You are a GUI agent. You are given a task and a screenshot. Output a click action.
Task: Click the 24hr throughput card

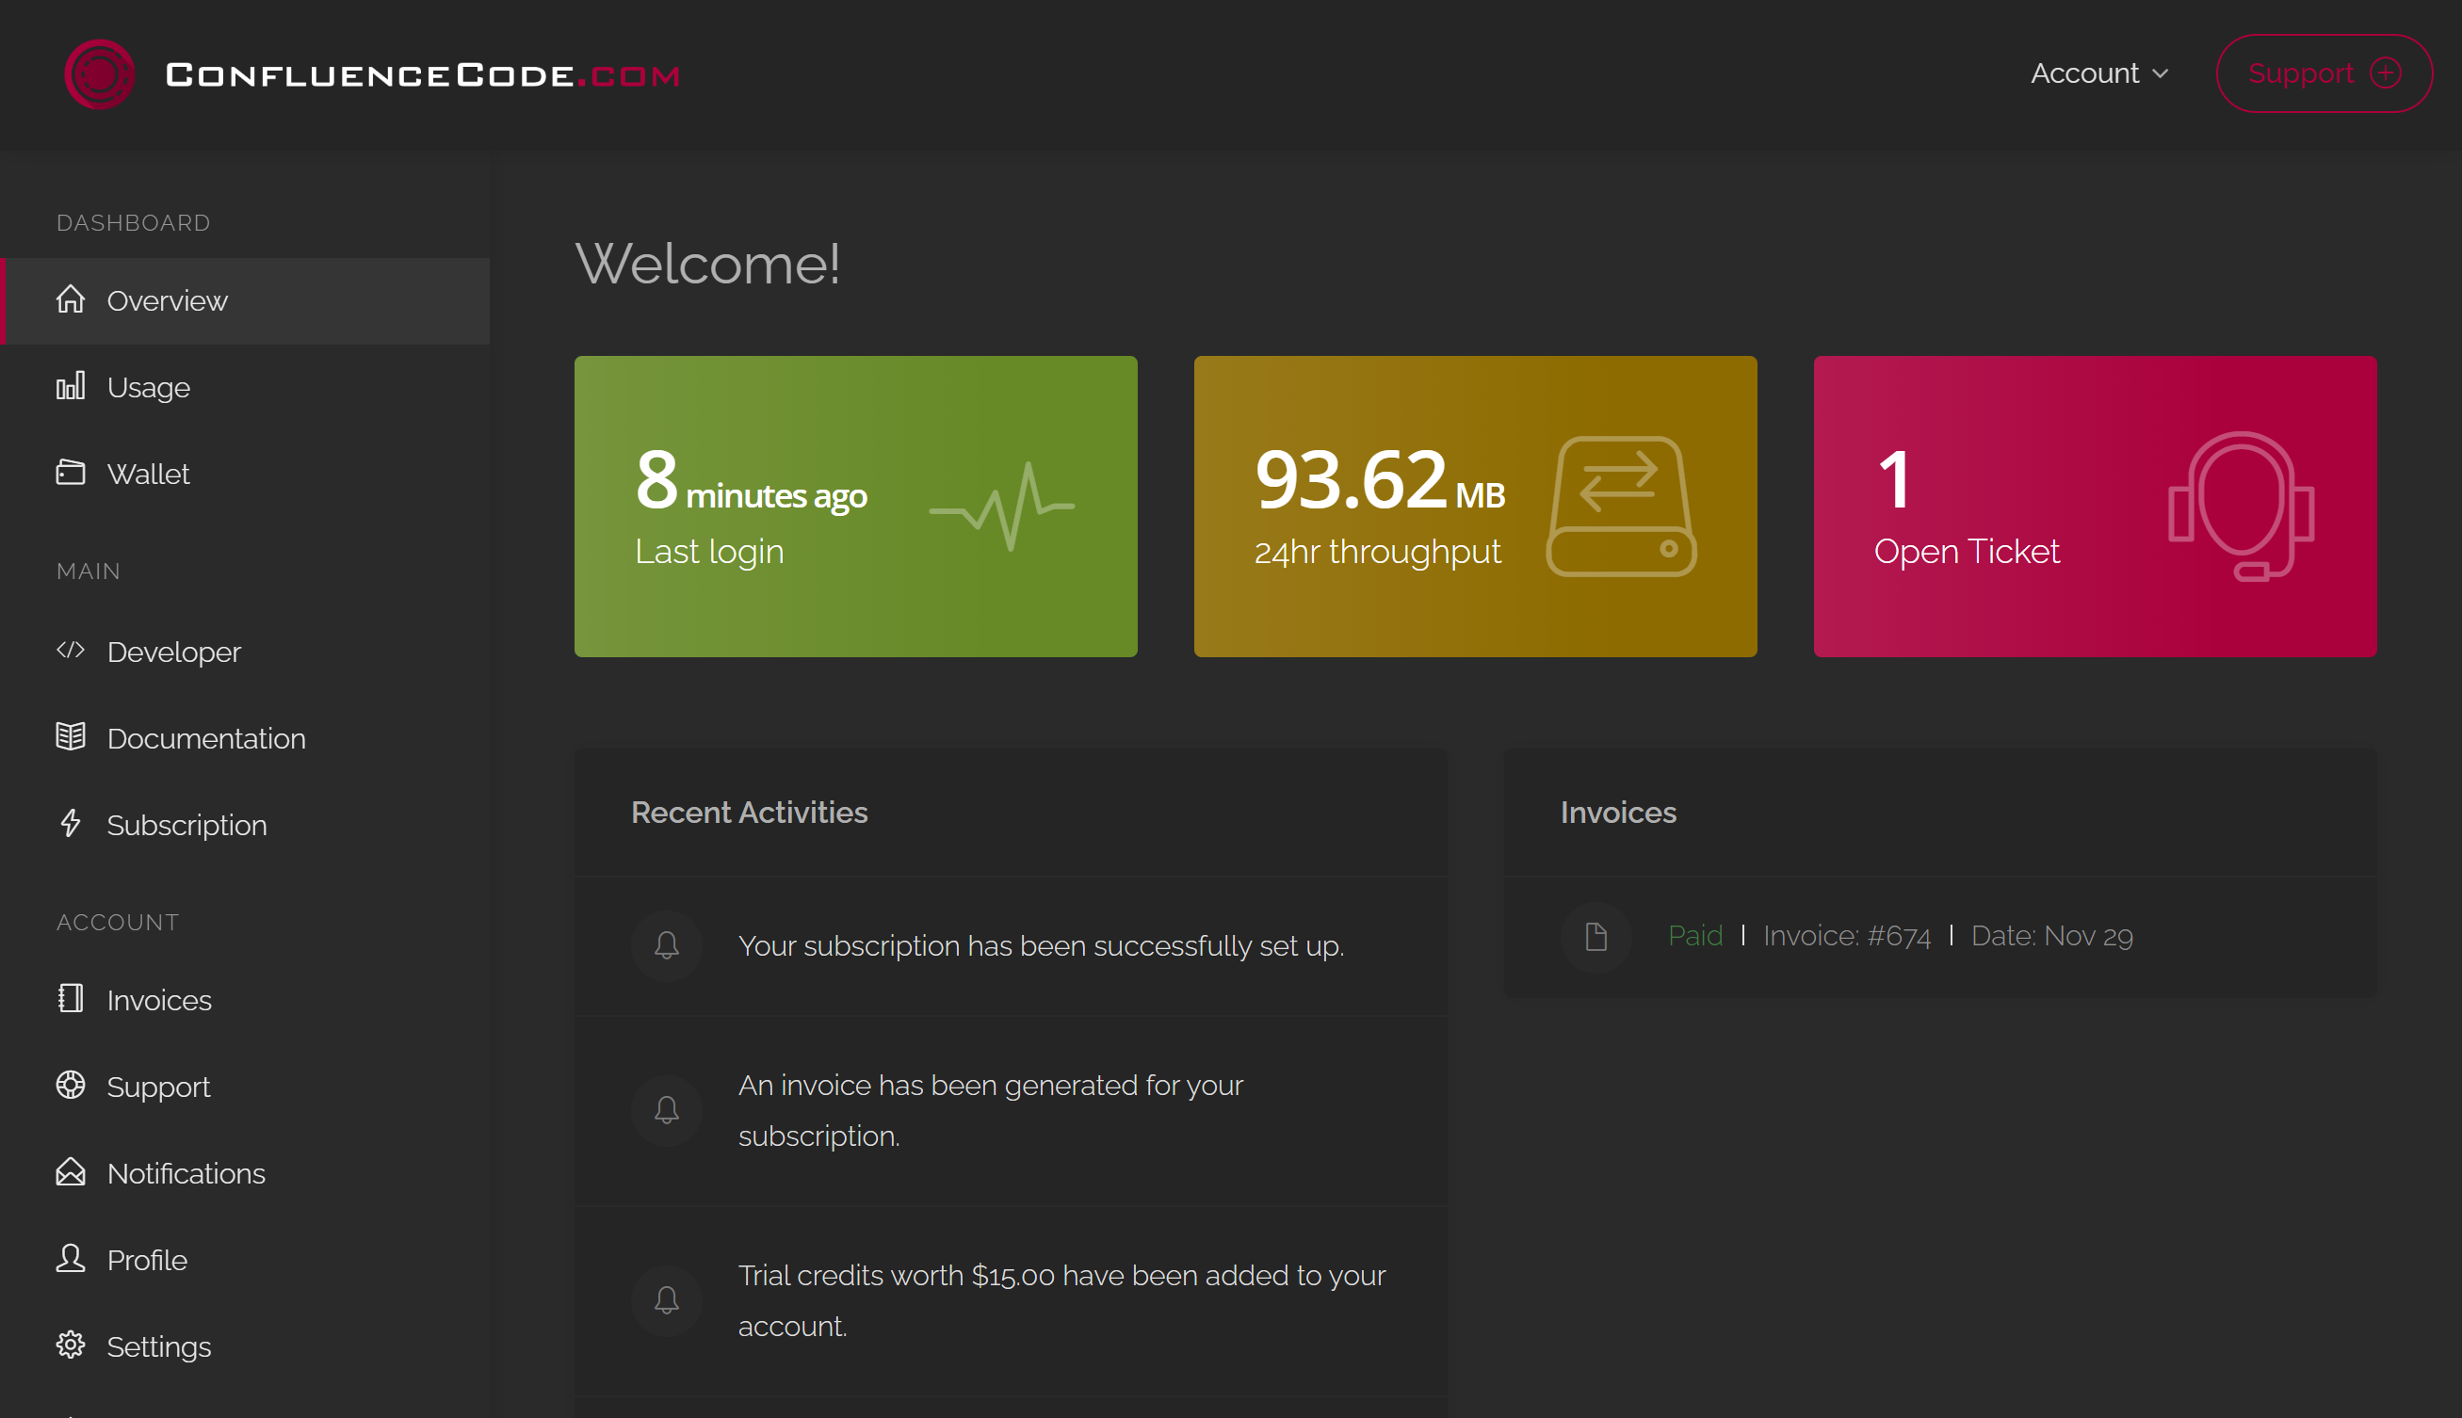1475,507
